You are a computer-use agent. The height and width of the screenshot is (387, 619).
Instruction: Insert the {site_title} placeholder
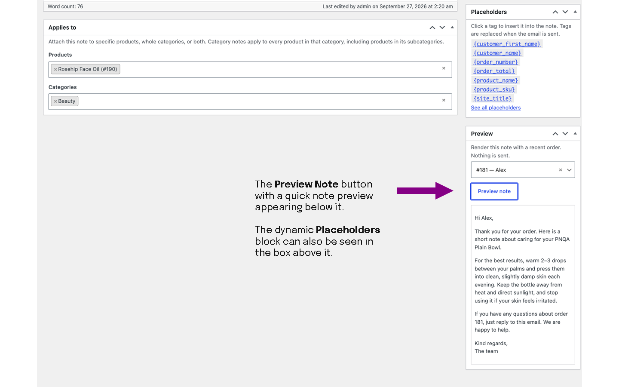[x=493, y=98]
